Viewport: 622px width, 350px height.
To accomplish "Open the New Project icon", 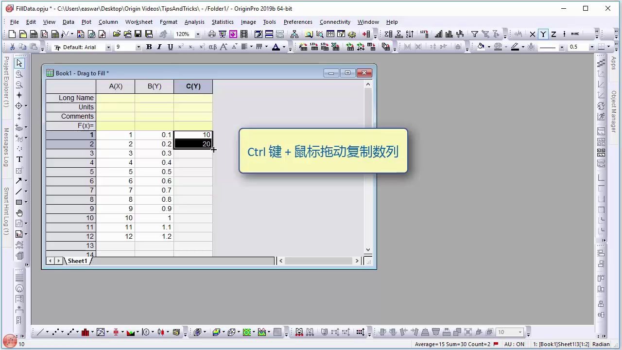I will (x=12, y=34).
